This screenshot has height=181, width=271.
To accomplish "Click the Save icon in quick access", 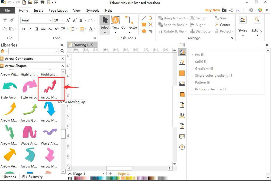I will coord(36,2).
